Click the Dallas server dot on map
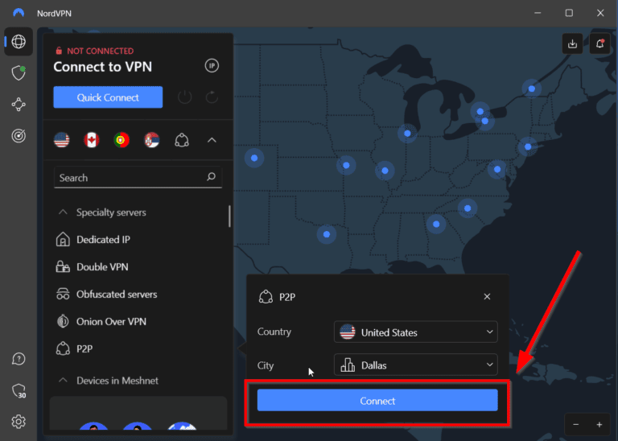This screenshot has height=441, width=618. point(327,234)
